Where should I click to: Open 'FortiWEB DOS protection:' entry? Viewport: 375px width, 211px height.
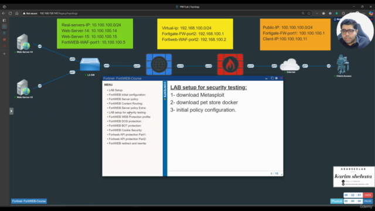125,121
